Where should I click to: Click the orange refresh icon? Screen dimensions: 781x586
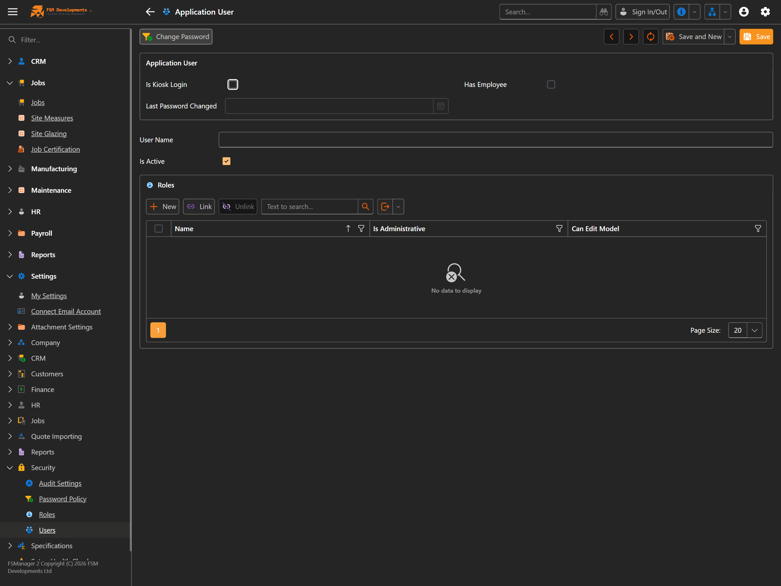coord(651,37)
